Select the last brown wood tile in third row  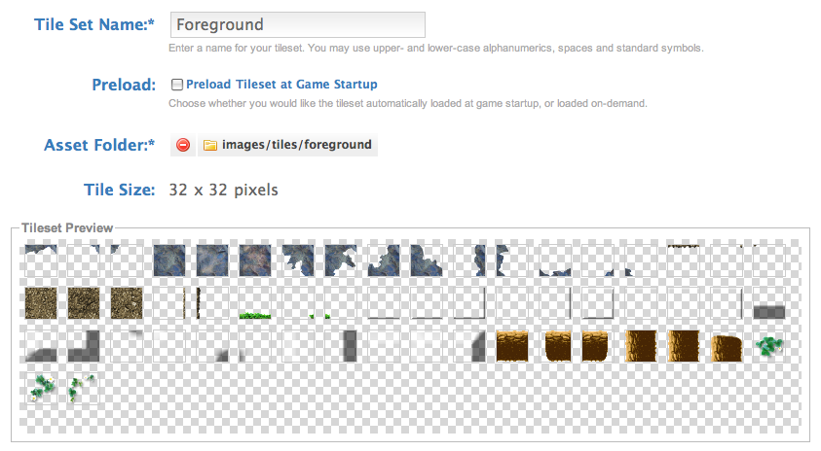pyautogui.click(x=726, y=346)
